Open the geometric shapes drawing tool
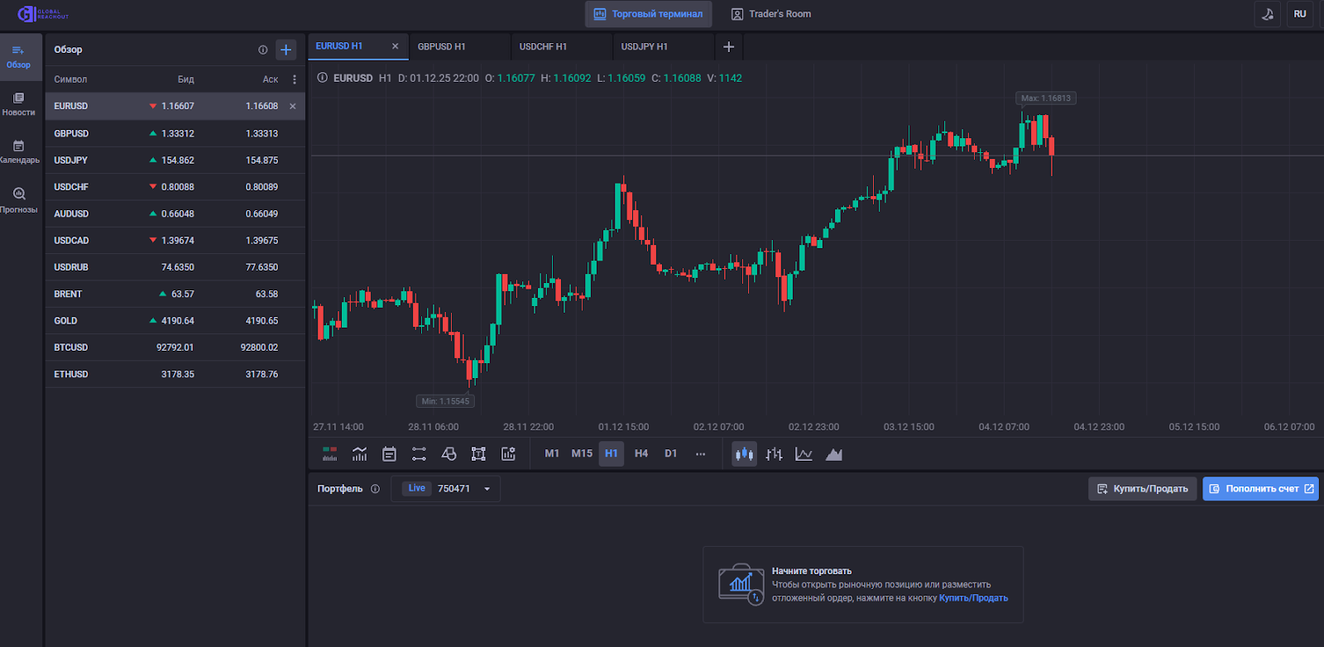The image size is (1324, 647). click(449, 454)
